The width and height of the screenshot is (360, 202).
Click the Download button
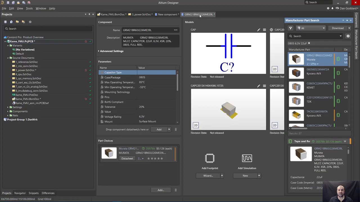337,28
